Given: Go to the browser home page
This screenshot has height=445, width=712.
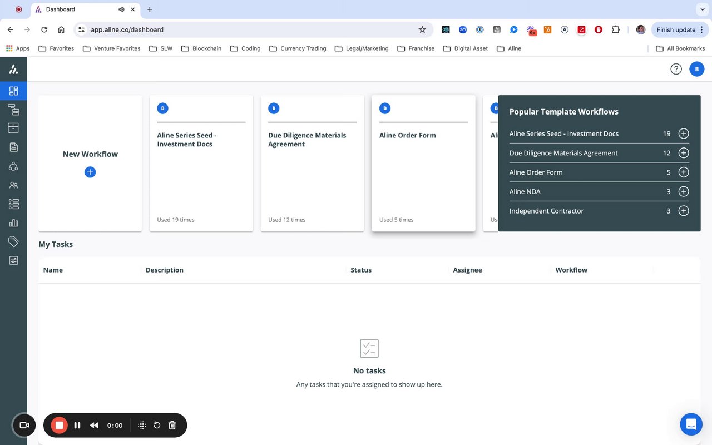Looking at the screenshot, I should [x=61, y=29].
